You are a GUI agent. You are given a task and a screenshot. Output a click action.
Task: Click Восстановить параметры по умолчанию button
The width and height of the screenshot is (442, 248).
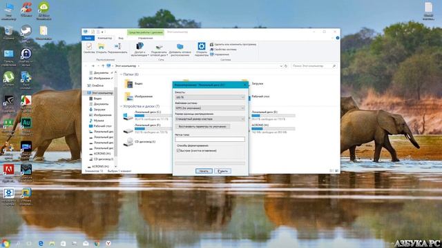coord(202,127)
